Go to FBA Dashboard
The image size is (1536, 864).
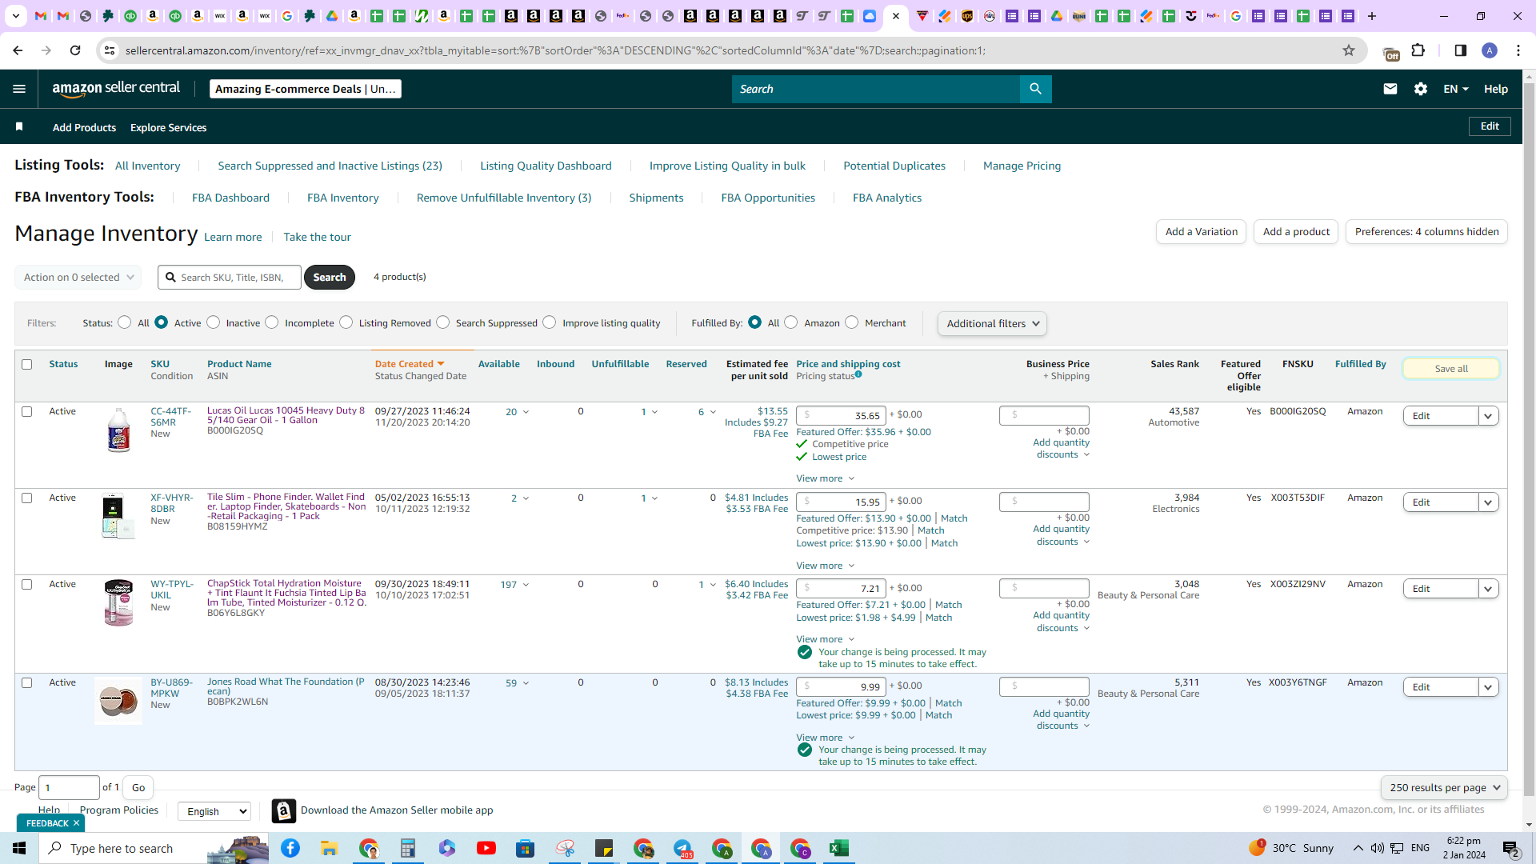[x=230, y=198]
